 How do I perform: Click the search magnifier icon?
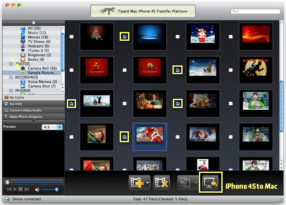tap(234, 11)
